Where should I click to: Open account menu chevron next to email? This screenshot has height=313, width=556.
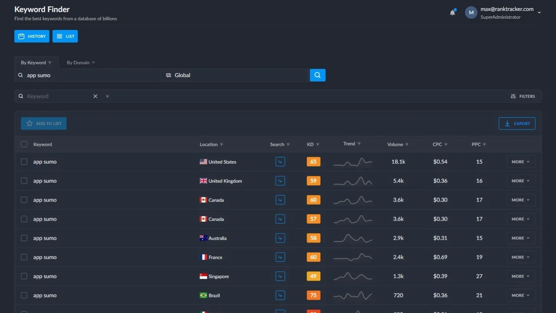pyautogui.click(x=539, y=13)
